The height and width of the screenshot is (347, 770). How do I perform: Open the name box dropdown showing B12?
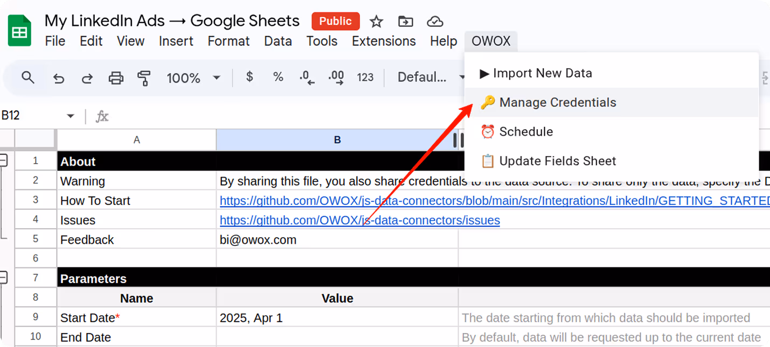(x=71, y=116)
